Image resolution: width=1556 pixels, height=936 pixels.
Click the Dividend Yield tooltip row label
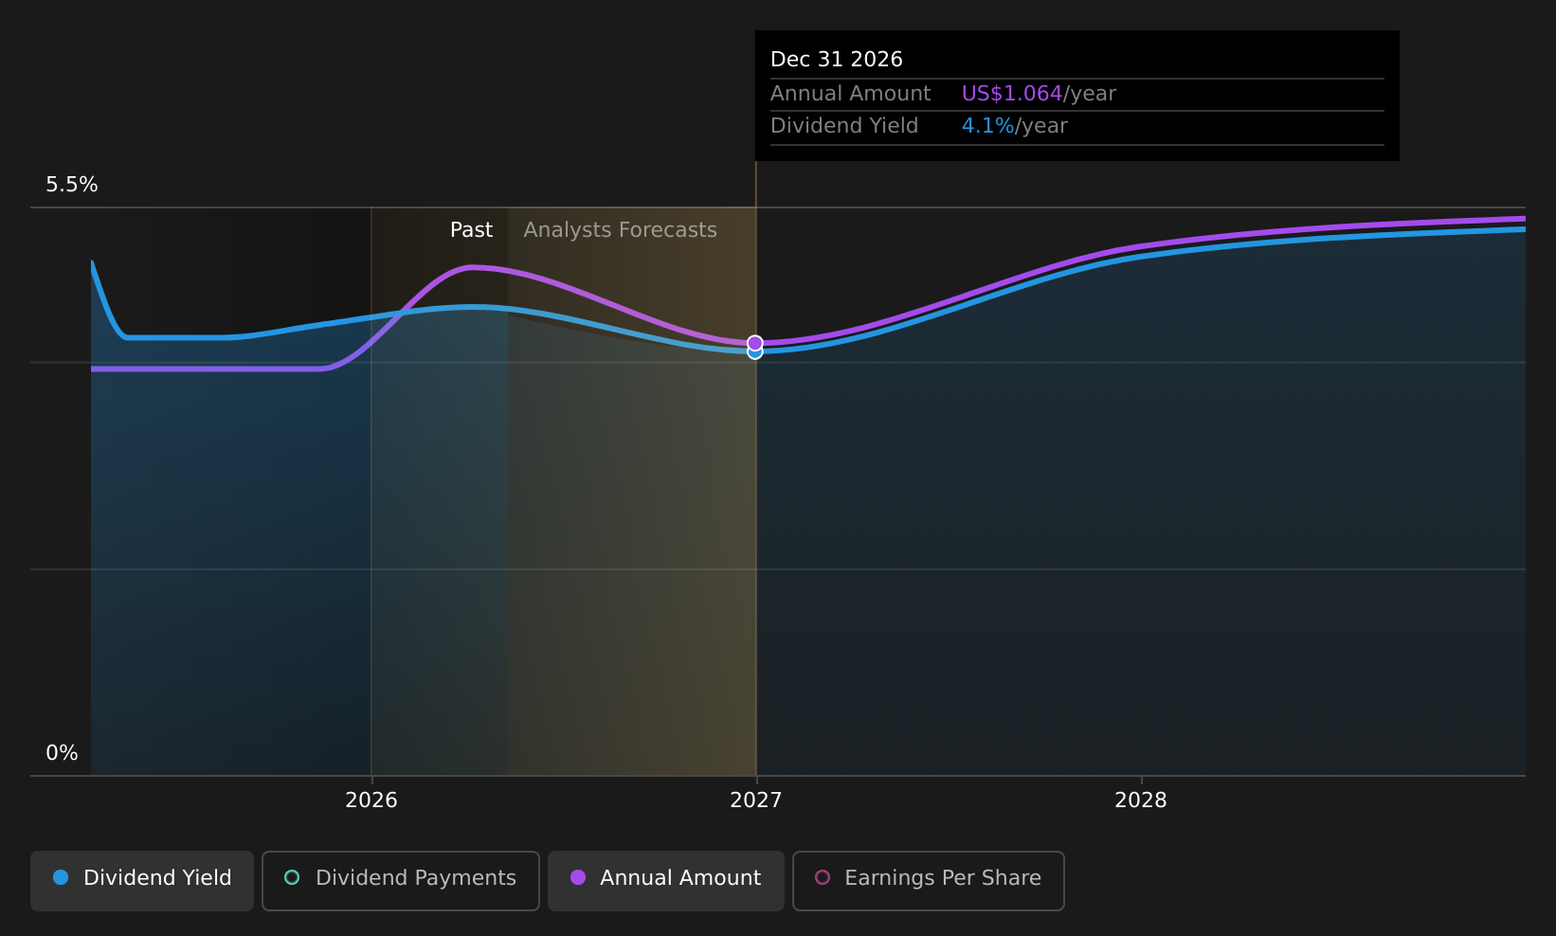[844, 126]
